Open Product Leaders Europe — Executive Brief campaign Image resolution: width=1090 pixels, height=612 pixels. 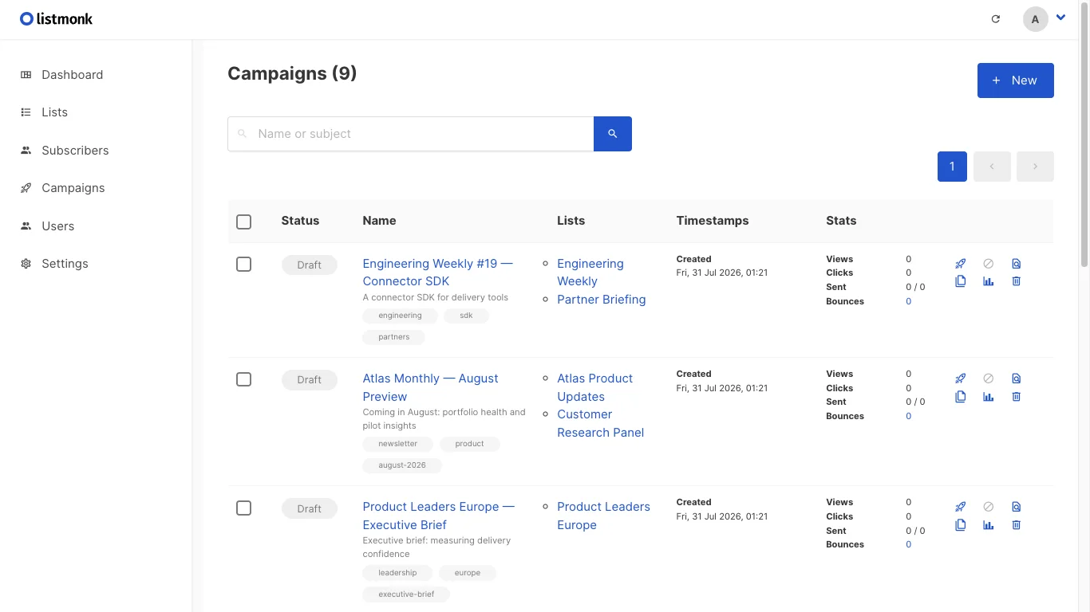coord(439,516)
